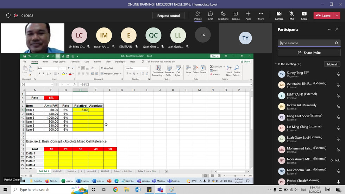
Task: Open the font size 11 dropdown in Excel
Action: click(x=65, y=68)
